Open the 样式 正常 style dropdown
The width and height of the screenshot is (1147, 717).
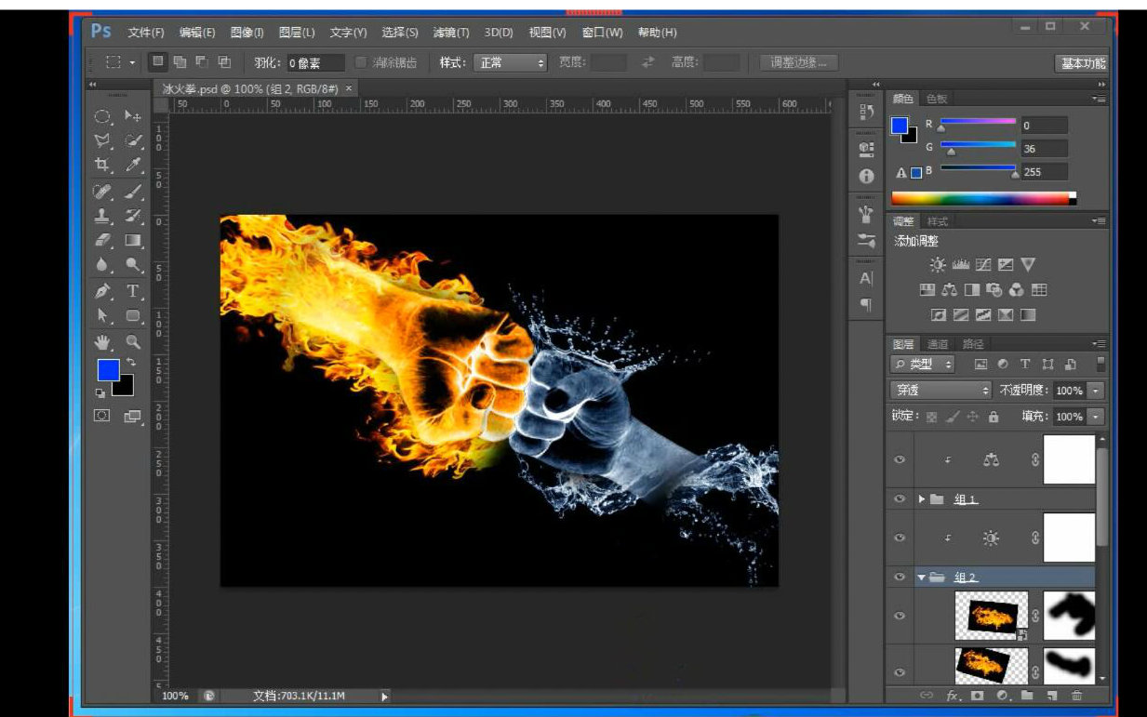point(511,62)
